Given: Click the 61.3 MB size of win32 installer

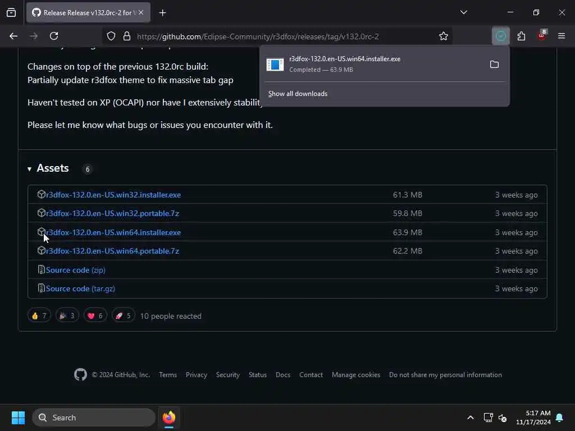Looking at the screenshot, I should click(x=408, y=195).
